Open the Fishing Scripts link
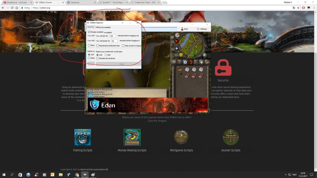The width and height of the screenshot is (317, 178). point(83,150)
